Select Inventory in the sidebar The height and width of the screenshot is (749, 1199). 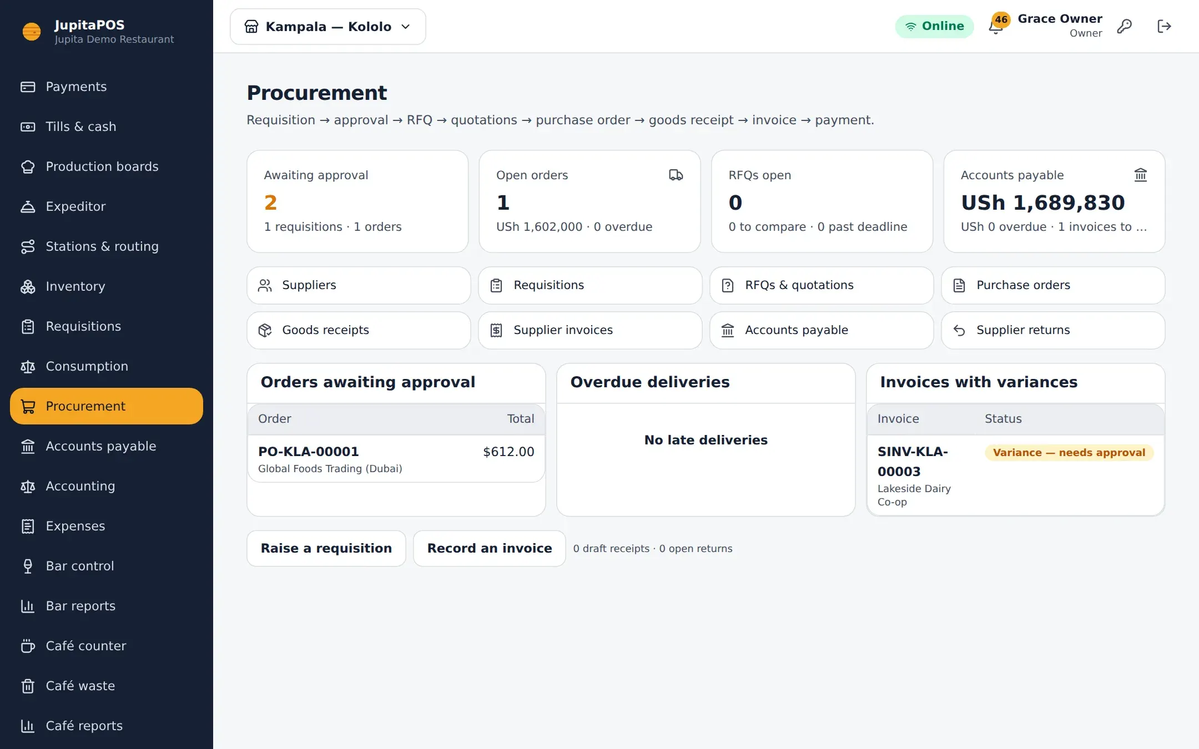point(107,286)
